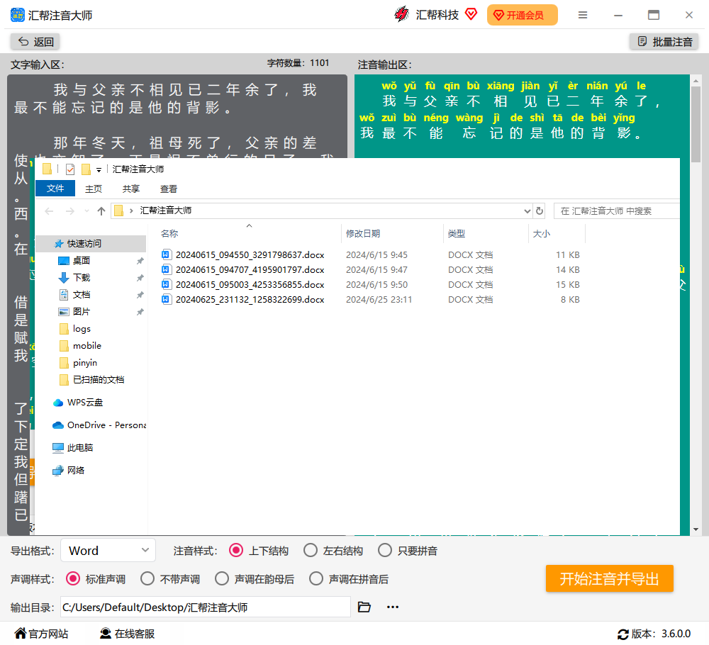
Task: Open 下载 folder in sidebar
Action: pos(82,278)
